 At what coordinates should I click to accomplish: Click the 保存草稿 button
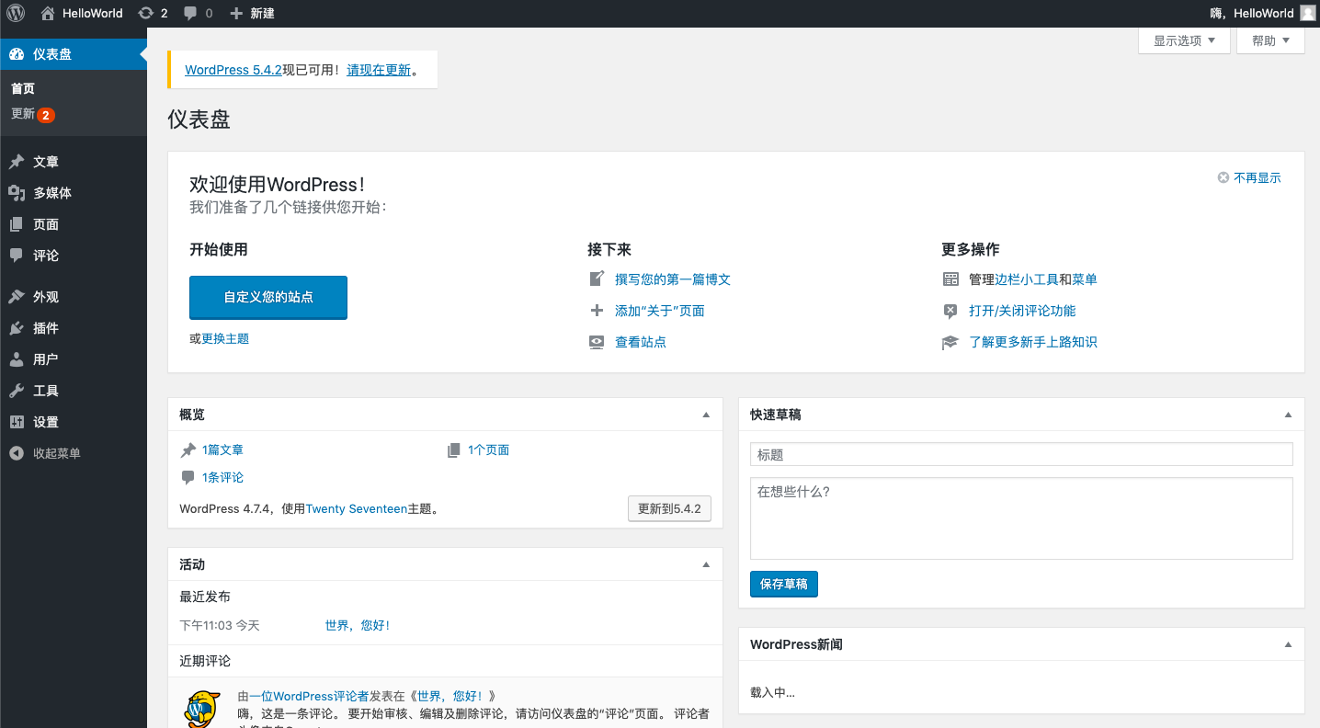[784, 584]
